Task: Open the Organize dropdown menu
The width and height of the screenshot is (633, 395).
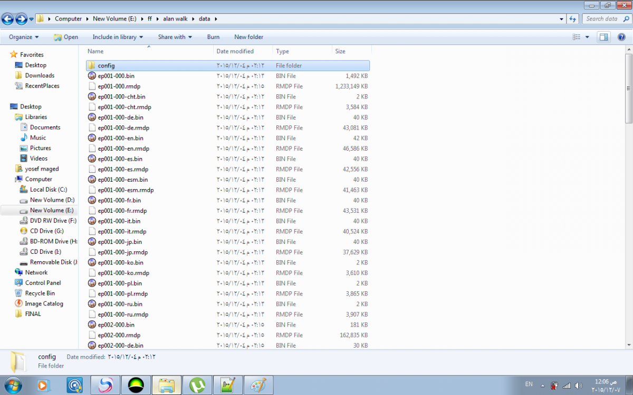Action: pos(24,37)
